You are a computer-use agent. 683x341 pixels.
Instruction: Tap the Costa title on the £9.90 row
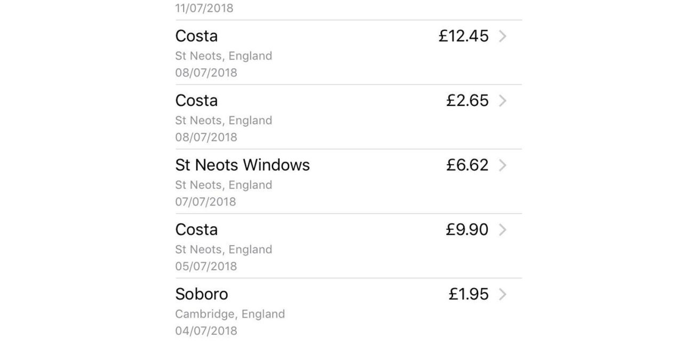[x=196, y=230]
